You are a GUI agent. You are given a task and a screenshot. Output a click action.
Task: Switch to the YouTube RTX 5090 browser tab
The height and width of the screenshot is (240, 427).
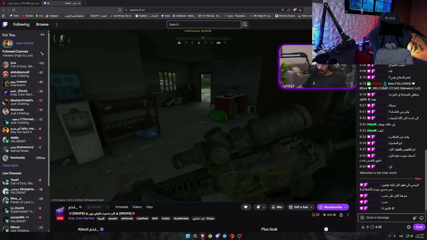21,3
